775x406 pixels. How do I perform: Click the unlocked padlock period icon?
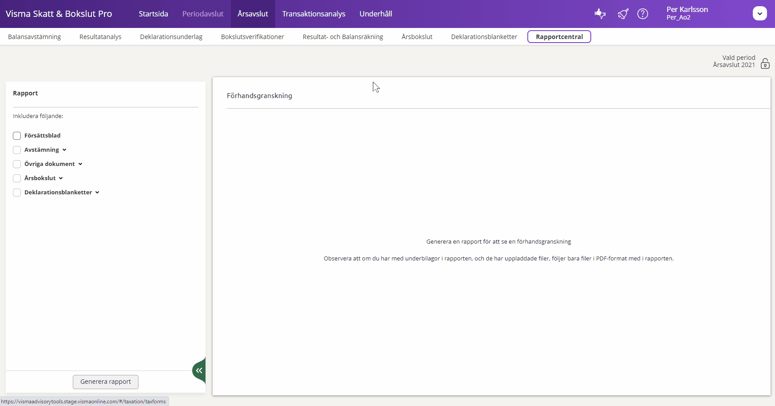(765, 63)
